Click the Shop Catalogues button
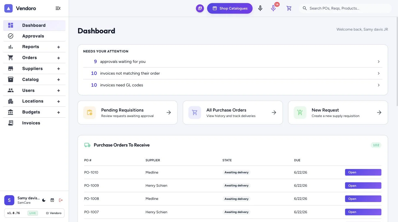The image size is (398, 222). (x=230, y=8)
